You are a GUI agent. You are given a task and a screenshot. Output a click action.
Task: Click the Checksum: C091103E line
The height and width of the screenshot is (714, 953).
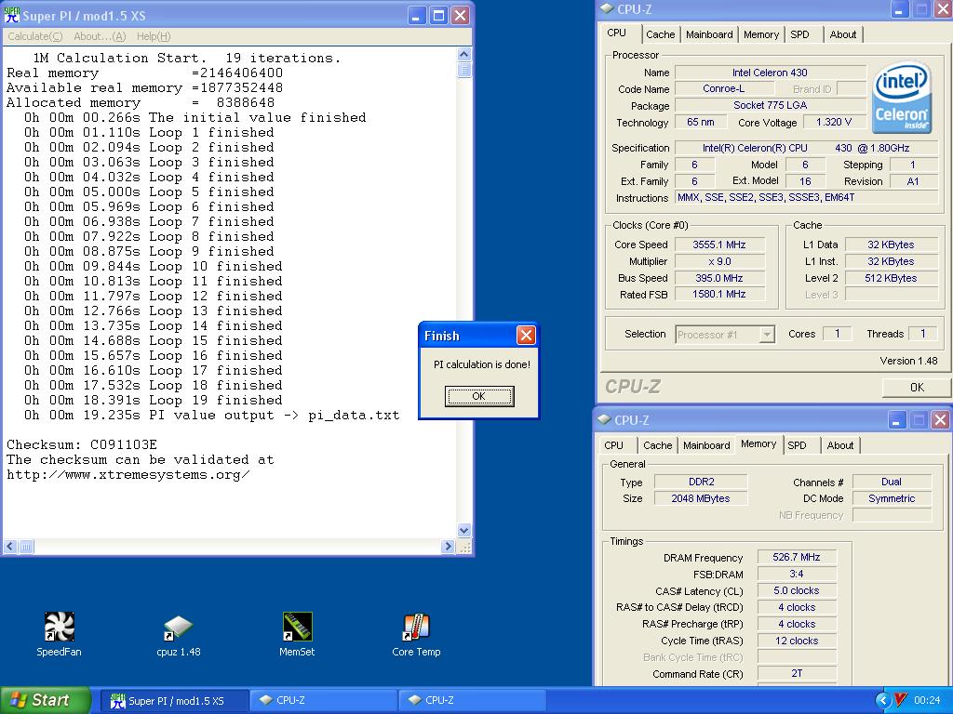coord(82,444)
